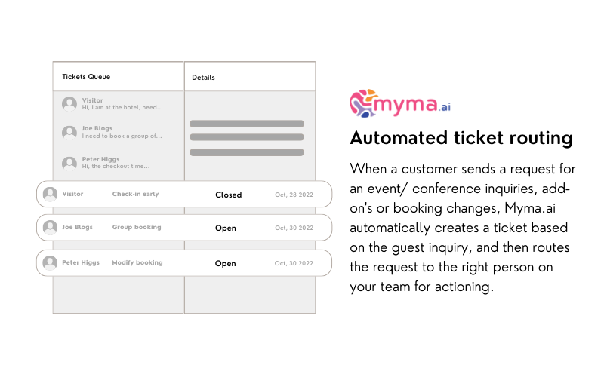Image resolution: width=604 pixels, height=377 pixels.
Task: Click Peter Higgs avatar in the queue list
Action: tap(69, 163)
